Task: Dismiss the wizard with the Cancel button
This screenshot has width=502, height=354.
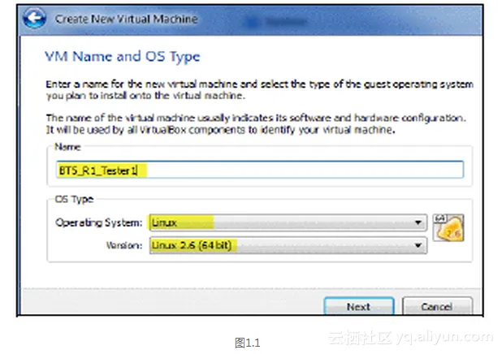Action: 437,306
